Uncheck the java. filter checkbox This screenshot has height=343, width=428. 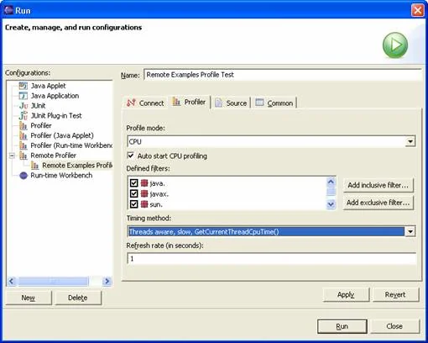pos(133,183)
